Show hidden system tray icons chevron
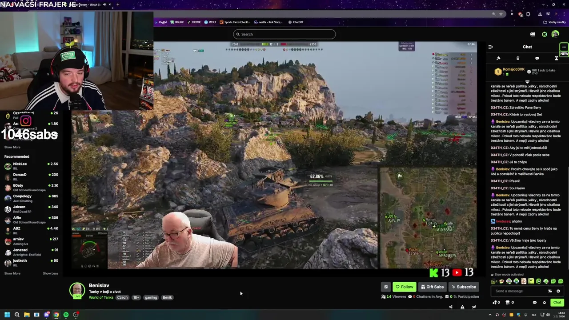 pyautogui.click(x=490, y=315)
